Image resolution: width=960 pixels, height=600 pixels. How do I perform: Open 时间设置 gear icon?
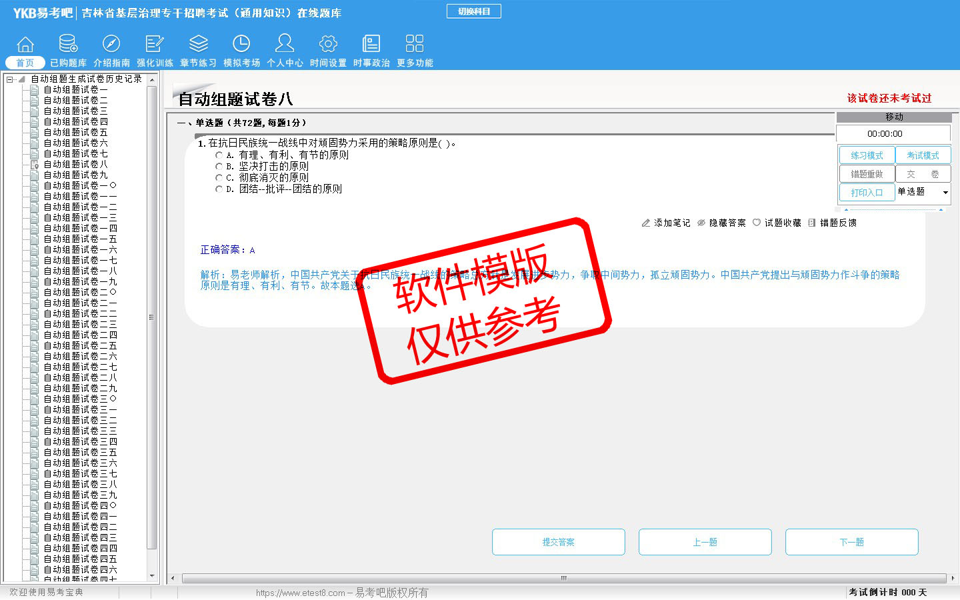click(x=328, y=44)
